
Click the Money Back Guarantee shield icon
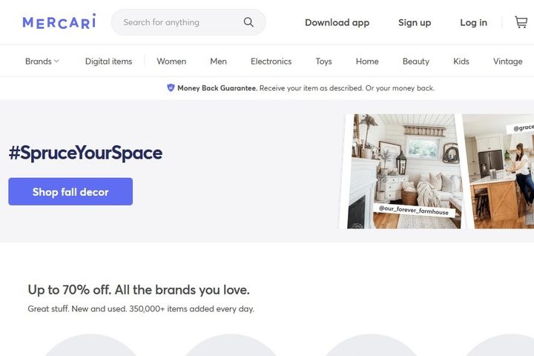click(171, 88)
